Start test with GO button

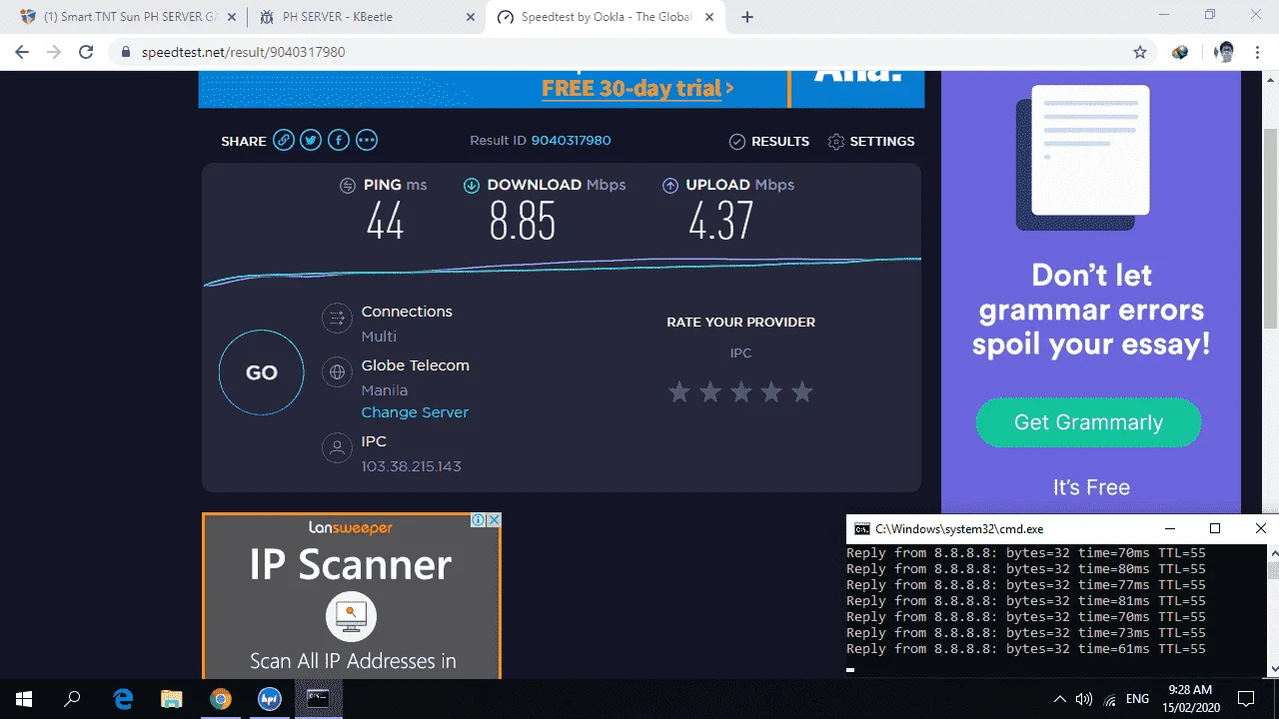point(261,372)
